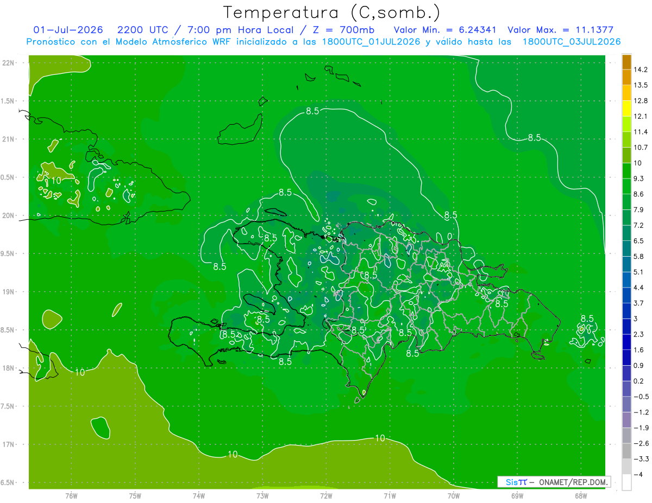Click 'Valor Min. = 6.24341' text
This screenshot has height=503, width=652.
coord(445,30)
